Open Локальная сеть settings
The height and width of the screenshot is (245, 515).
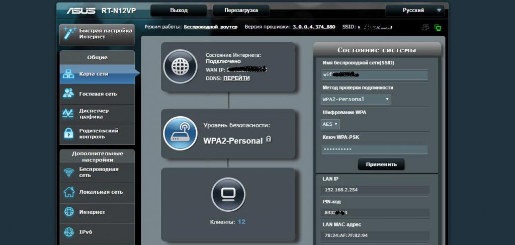coord(97,192)
